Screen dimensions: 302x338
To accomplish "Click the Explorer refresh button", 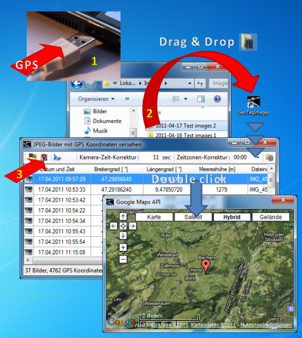I will point(200,83).
